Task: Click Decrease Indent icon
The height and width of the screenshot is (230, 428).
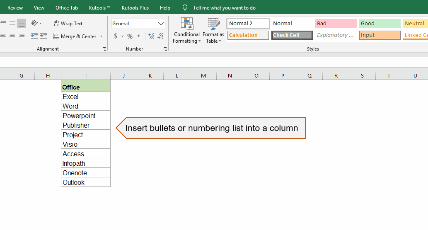Action: coord(34,36)
